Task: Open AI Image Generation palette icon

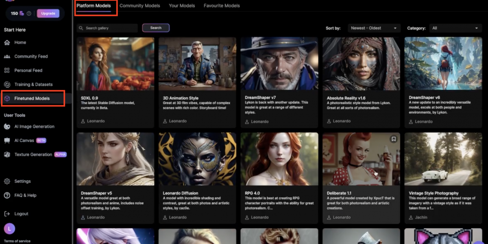Action: [7, 126]
